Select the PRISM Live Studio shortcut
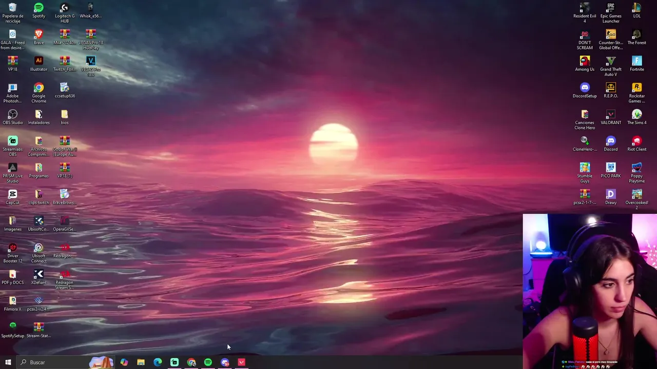The image size is (657, 369). (12, 172)
